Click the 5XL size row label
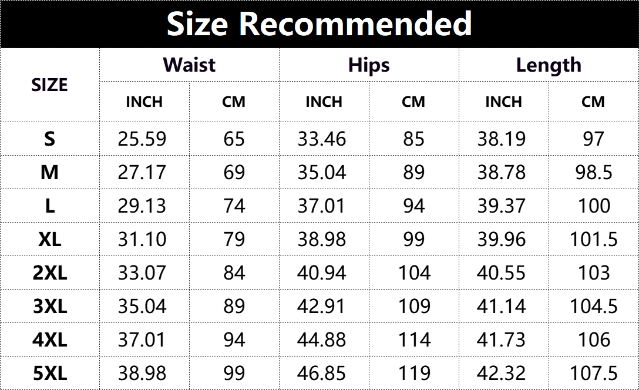The width and height of the screenshot is (639, 390). coord(49,373)
